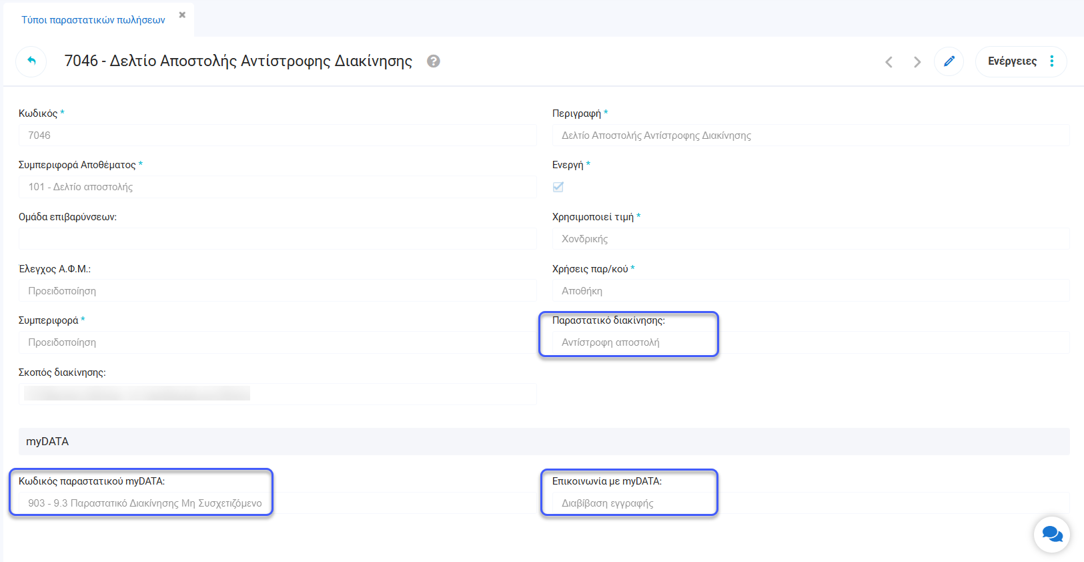Click the back arrow button
This screenshot has height=562, width=1084.
coord(31,61)
